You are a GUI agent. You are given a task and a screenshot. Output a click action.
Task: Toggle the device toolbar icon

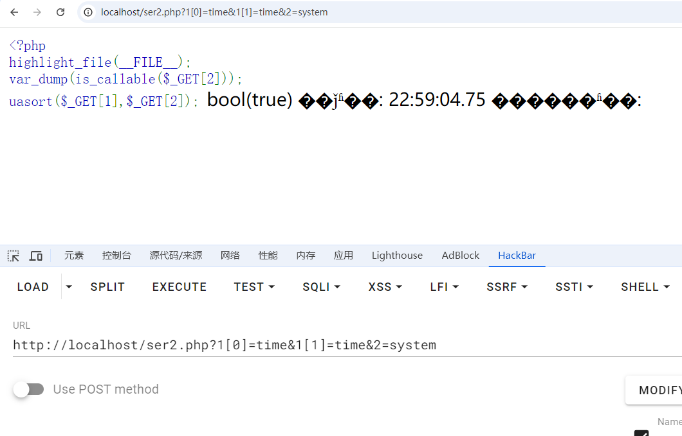tap(36, 256)
